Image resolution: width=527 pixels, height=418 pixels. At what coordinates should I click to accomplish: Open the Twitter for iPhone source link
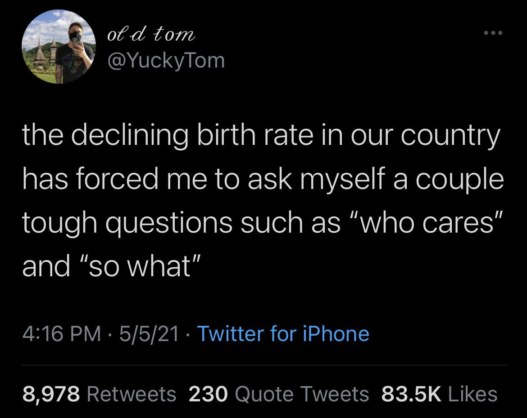tap(283, 334)
